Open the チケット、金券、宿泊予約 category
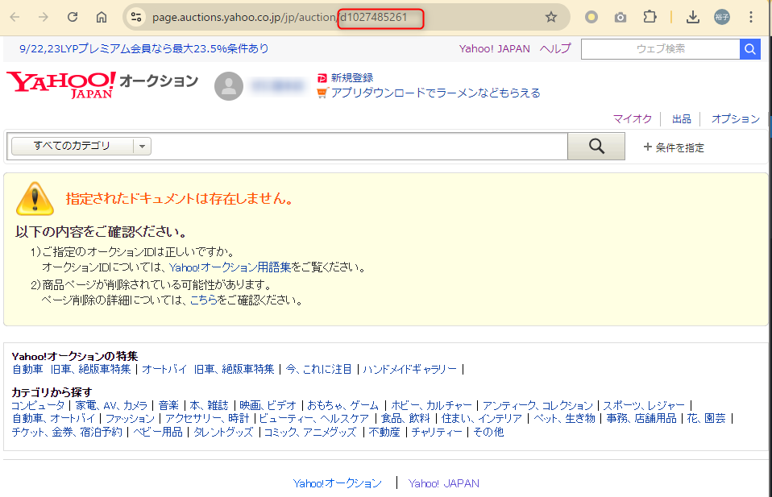 [67, 432]
